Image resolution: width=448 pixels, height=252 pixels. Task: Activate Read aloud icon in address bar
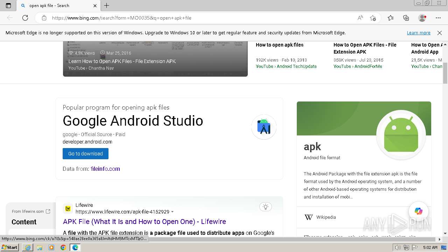[360, 18]
